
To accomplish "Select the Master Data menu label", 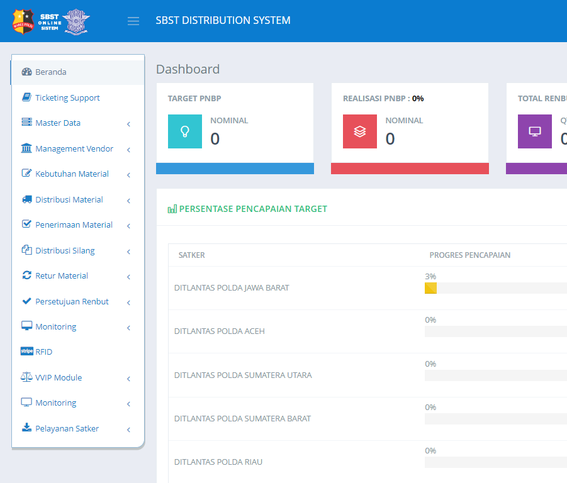I will point(58,123).
